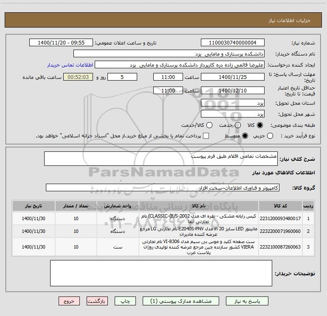The height and width of the screenshot is (316, 327).
Task: Click the شرح کلی نیاز text area
Action: point(161,159)
